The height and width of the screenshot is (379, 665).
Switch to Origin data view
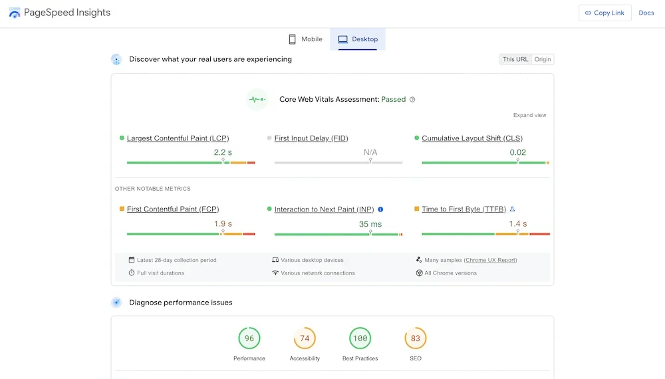pyautogui.click(x=543, y=59)
